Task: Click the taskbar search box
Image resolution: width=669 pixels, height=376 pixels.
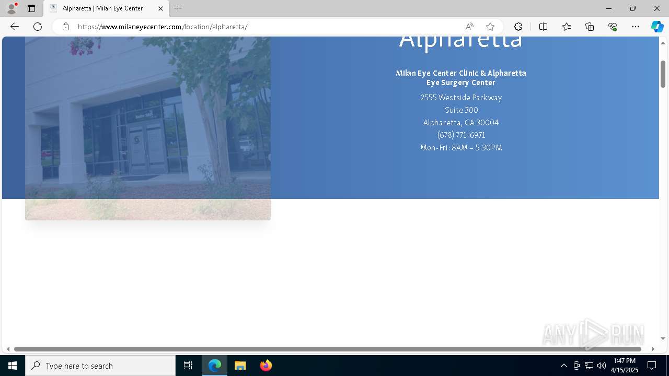Action: [x=100, y=366]
